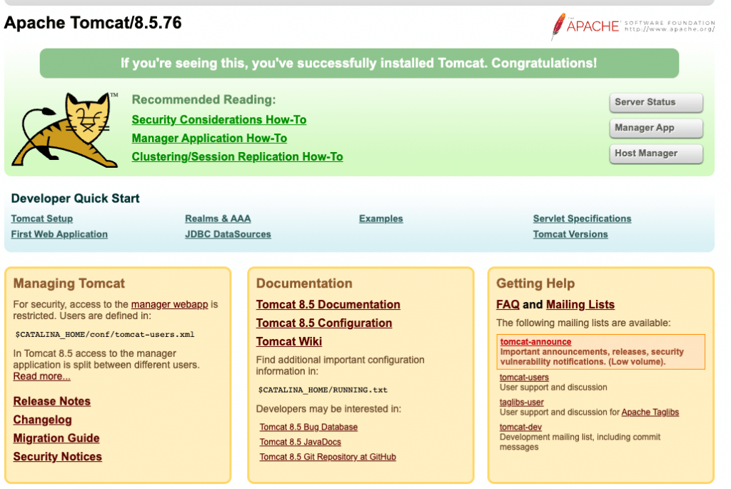
Task: Click the successfully installed congratulations banner
Action: 359,64
